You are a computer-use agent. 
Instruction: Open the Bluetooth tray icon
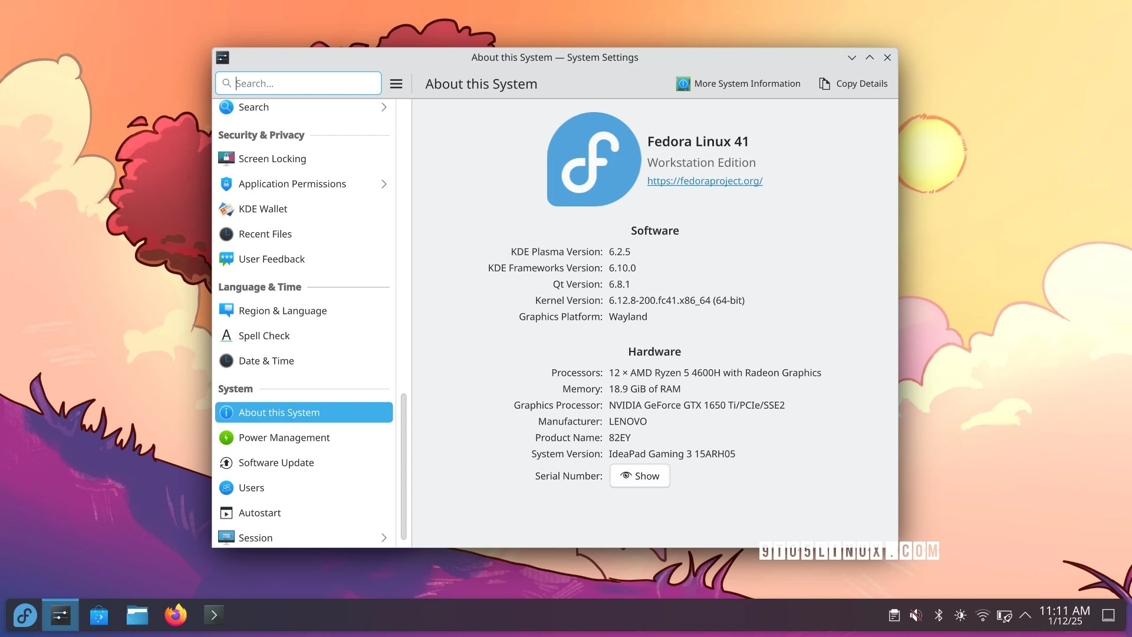[939, 616]
